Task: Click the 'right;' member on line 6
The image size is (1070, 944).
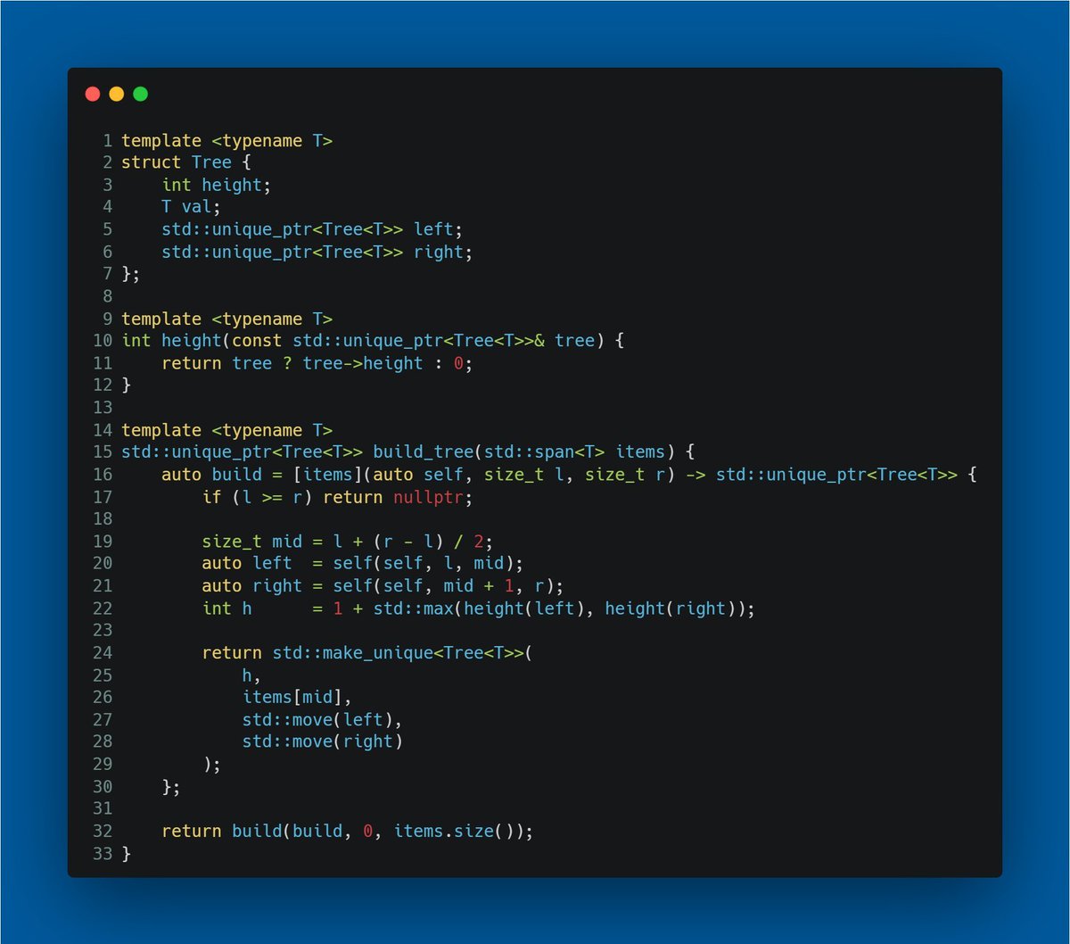Action: (443, 252)
